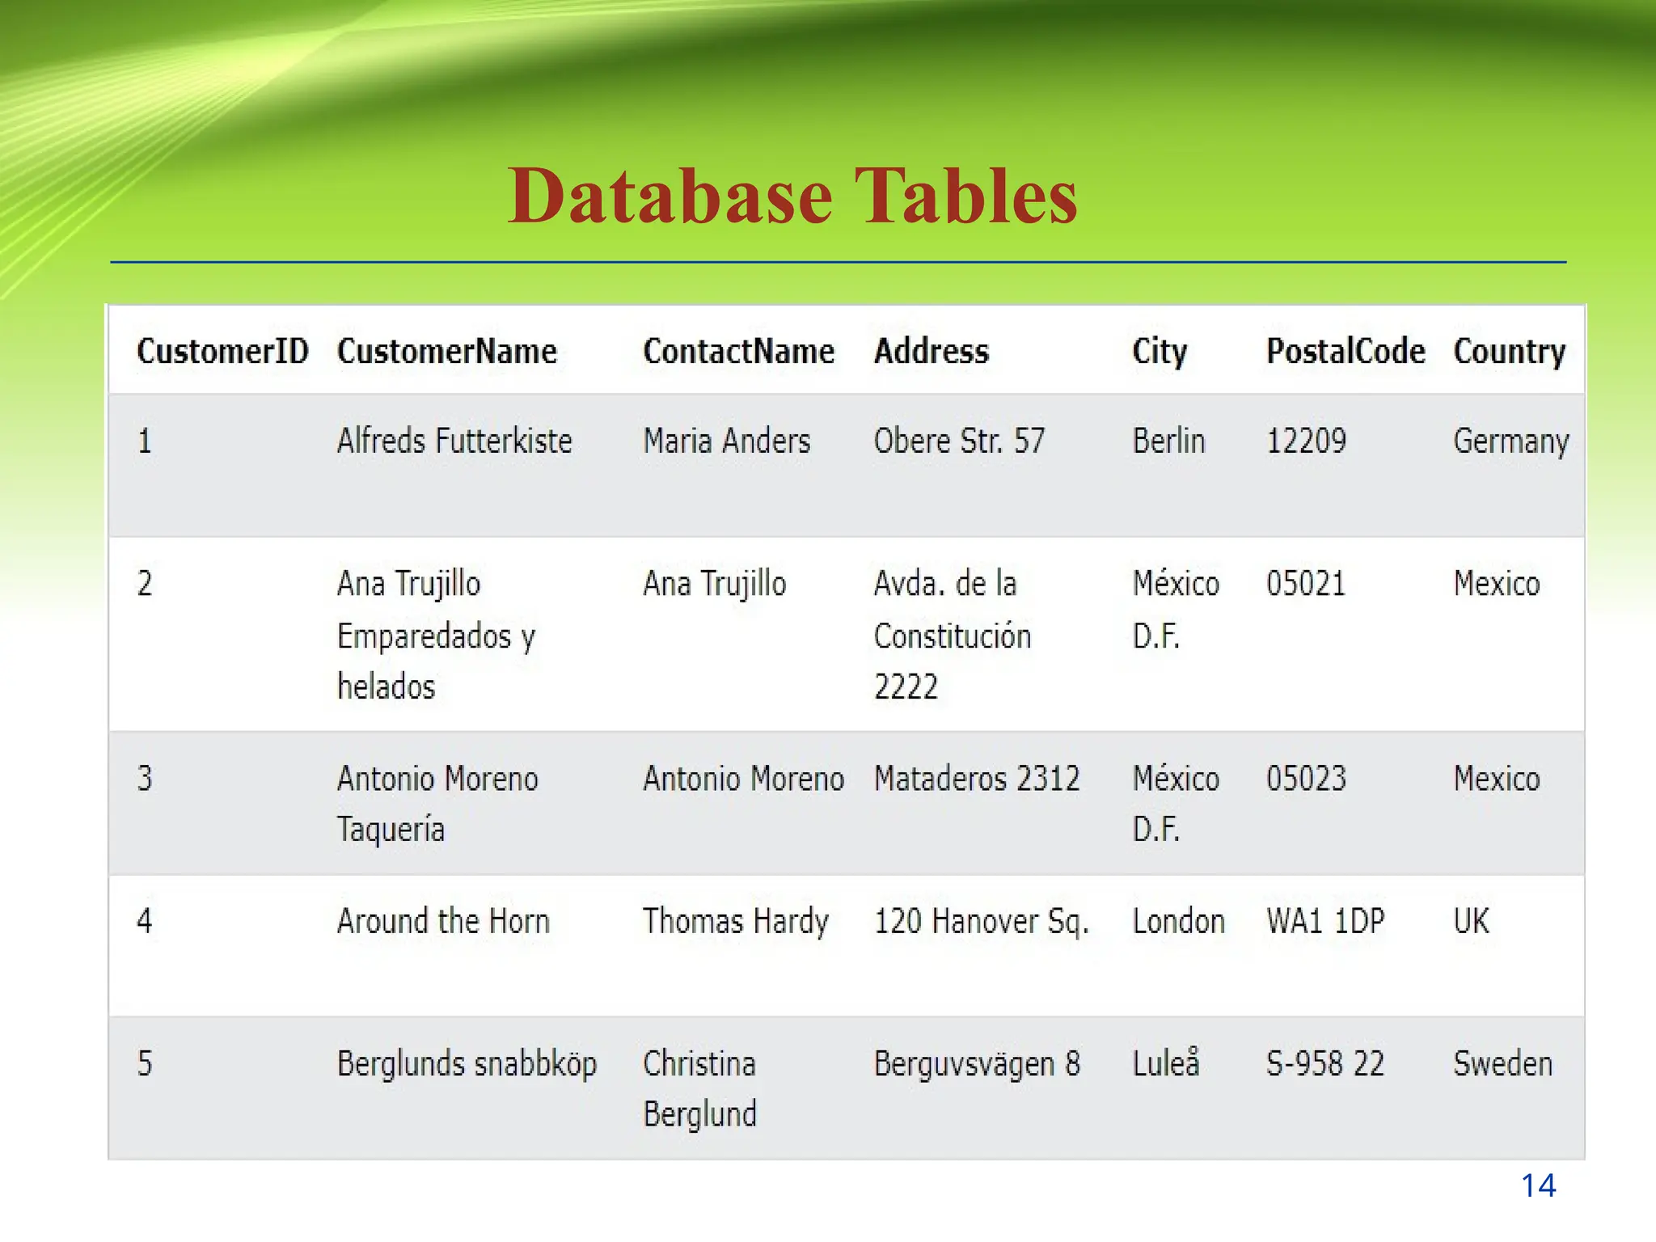Click the slide page number 14

point(1538,1186)
